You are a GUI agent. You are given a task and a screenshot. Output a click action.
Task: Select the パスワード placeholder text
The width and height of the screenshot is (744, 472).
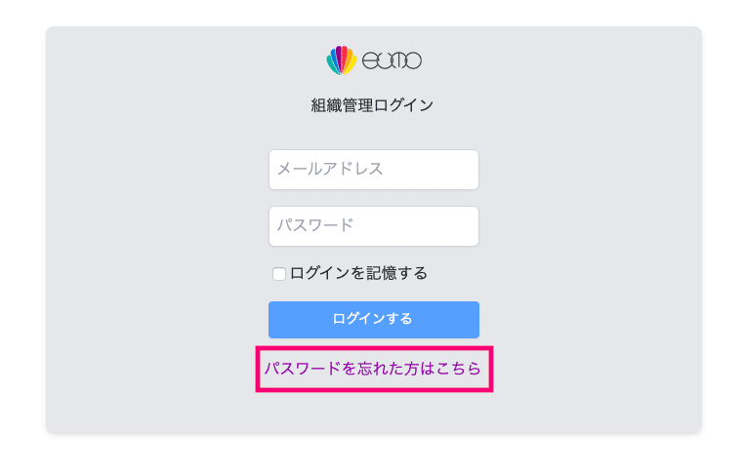[315, 225]
